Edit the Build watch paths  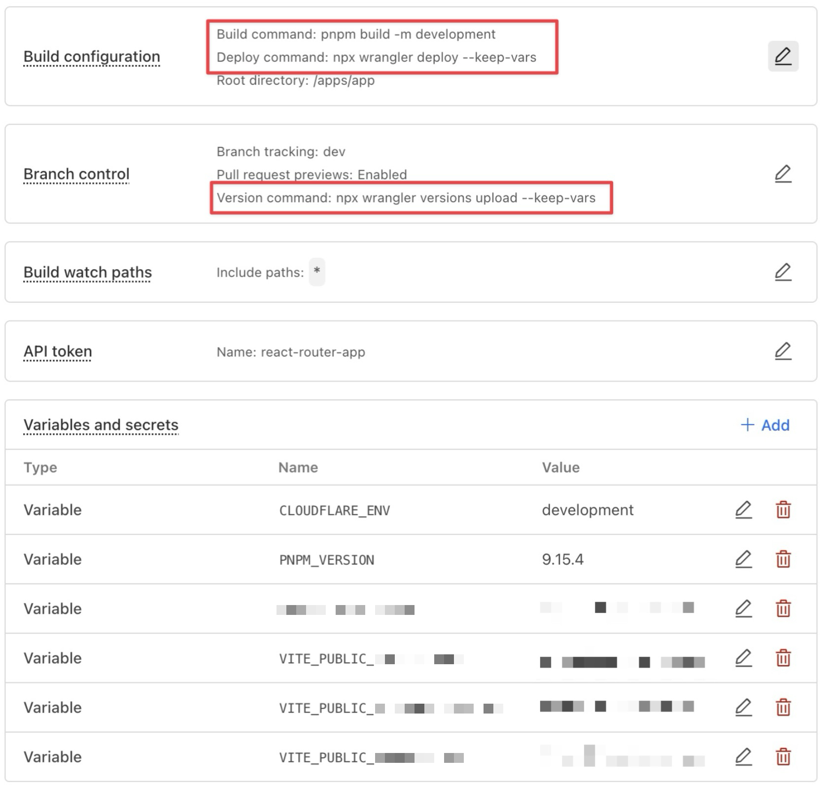[x=783, y=272]
